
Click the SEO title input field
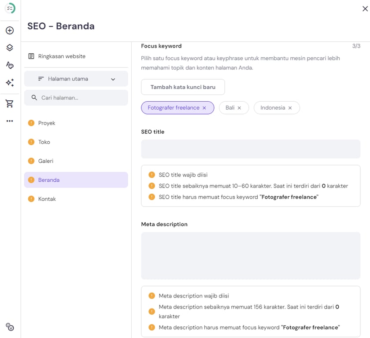251,149
